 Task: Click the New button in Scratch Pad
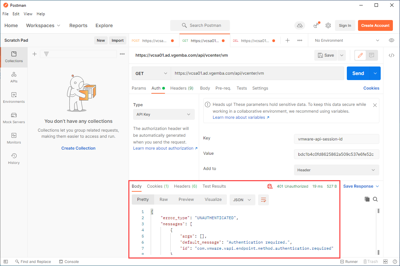pyautogui.click(x=101, y=40)
